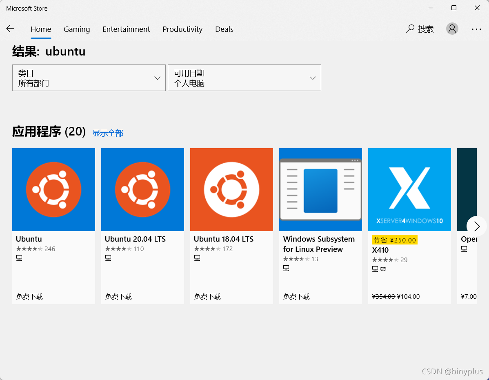Click 免费下载 under Ubuntu 20.04 LTS
The height and width of the screenshot is (380, 489).
click(118, 296)
